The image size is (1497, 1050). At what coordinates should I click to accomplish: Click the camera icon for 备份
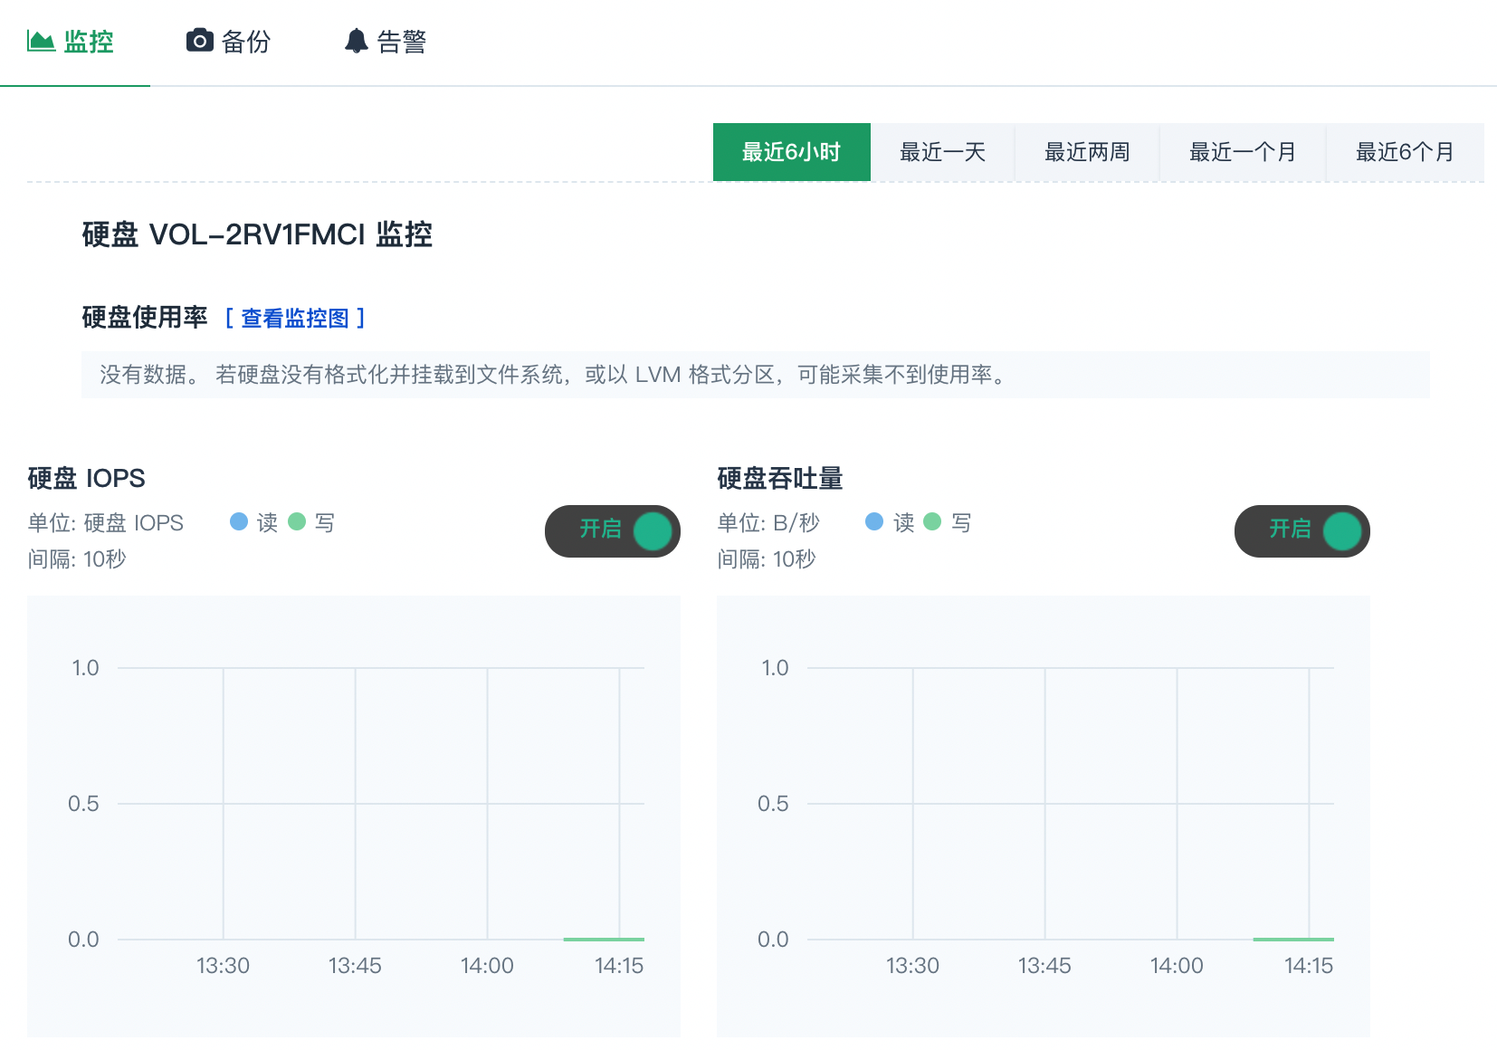pos(199,41)
